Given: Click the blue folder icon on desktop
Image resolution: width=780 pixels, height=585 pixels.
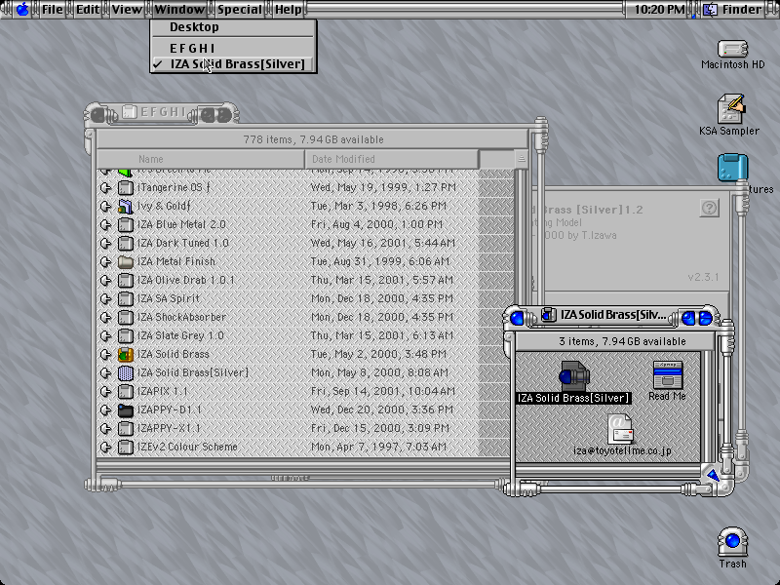Looking at the screenshot, I should [x=732, y=168].
